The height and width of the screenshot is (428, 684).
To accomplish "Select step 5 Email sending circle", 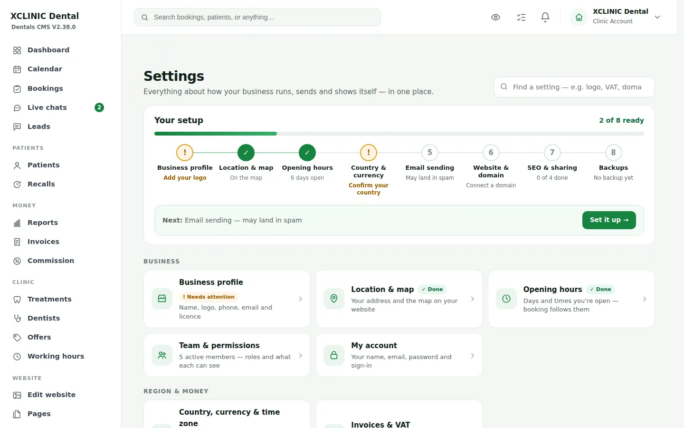I will pyautogui.click(x=430, y=153).
